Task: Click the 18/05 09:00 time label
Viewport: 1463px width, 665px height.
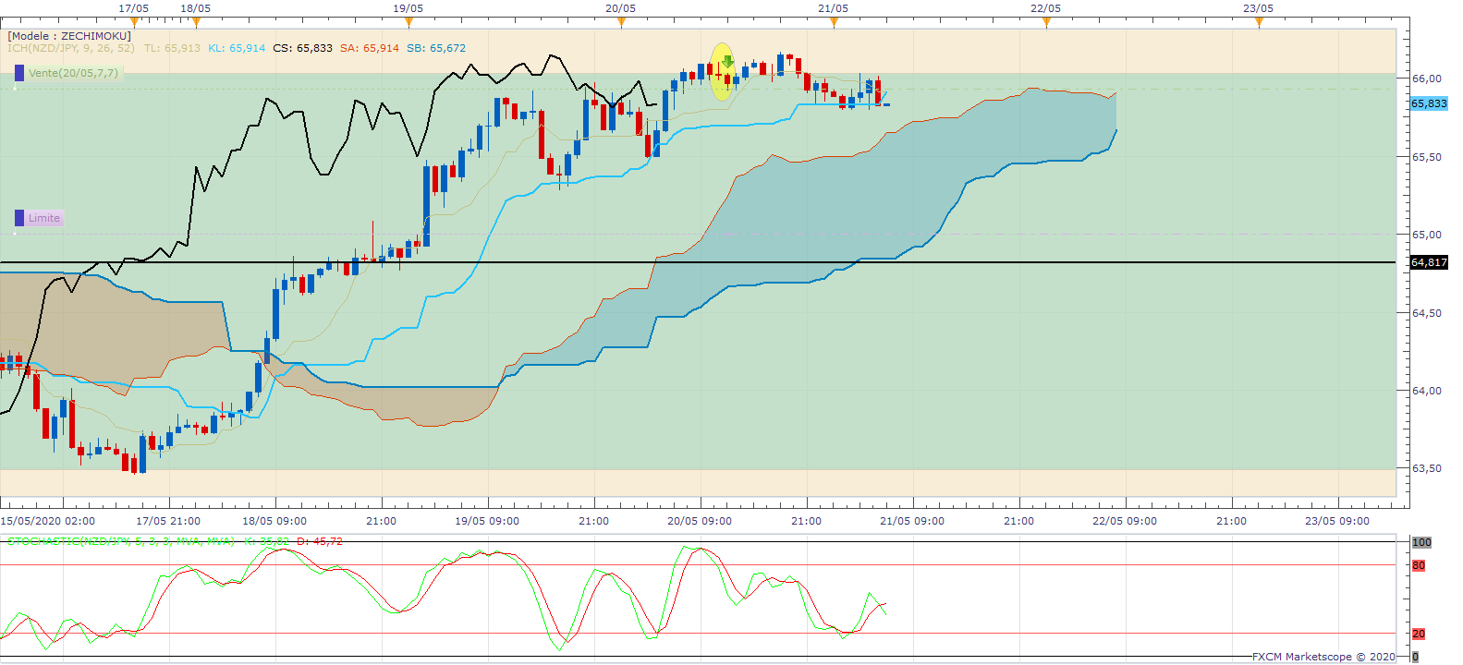Action: (x=274, y=521)
